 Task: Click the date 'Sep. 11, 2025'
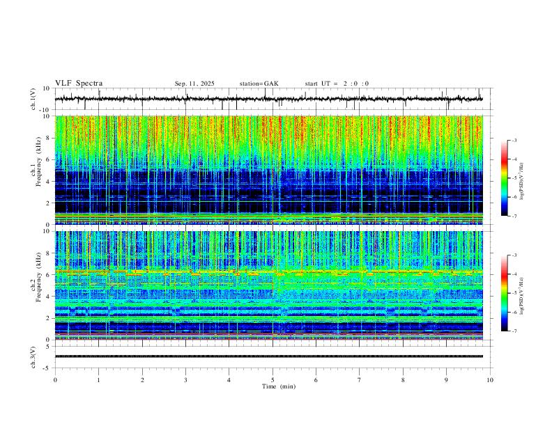point(194,84)
